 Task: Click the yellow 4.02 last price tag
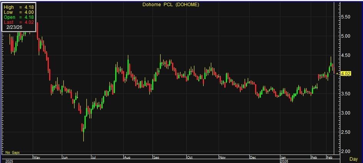[346, 74]
